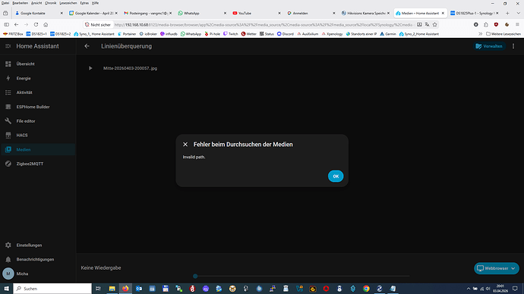
Task: Open the Lesezeichen menu
Action: click(x=68, y=3)
